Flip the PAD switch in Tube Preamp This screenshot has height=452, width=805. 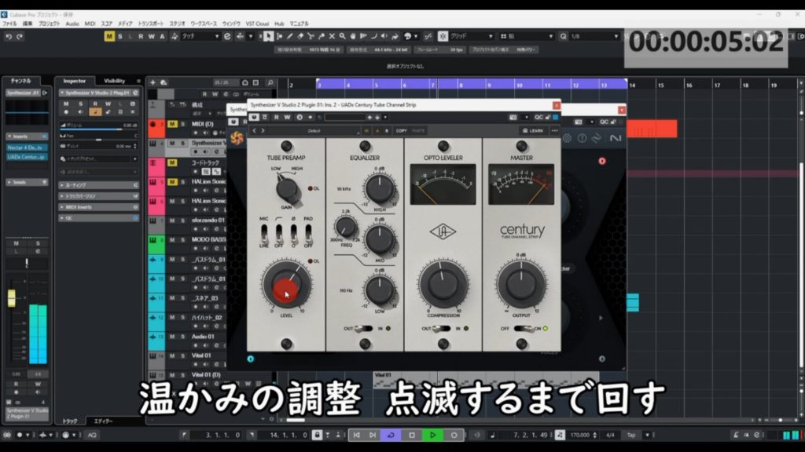(x=307, y=233)
